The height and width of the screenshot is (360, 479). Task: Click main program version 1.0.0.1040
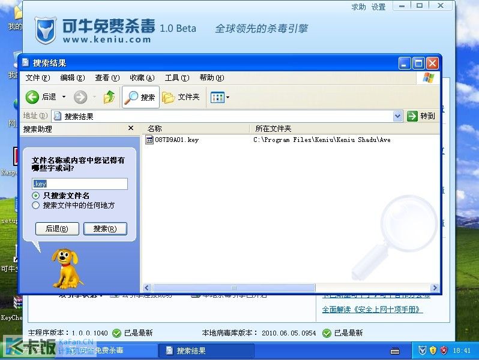[90, 333]
